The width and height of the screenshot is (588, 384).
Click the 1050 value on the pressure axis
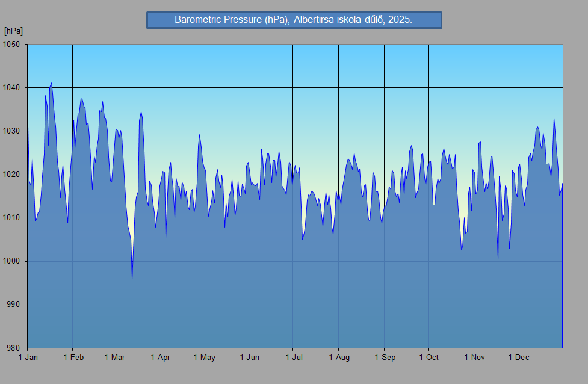click(11, 45)
